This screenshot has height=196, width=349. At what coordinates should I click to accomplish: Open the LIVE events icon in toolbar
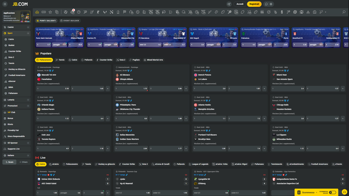point(44,12)
